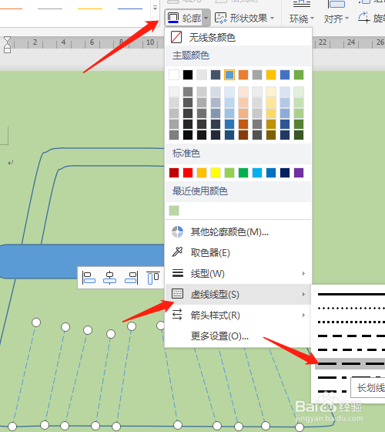Pick the dark blue-gray theme swatch
The width and height of the screenshot is (385, 432).
point(216,75)
